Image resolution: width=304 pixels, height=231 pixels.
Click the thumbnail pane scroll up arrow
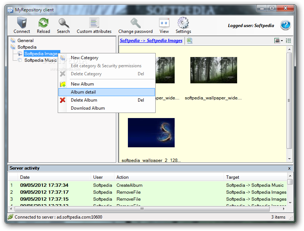click(289, 49)
